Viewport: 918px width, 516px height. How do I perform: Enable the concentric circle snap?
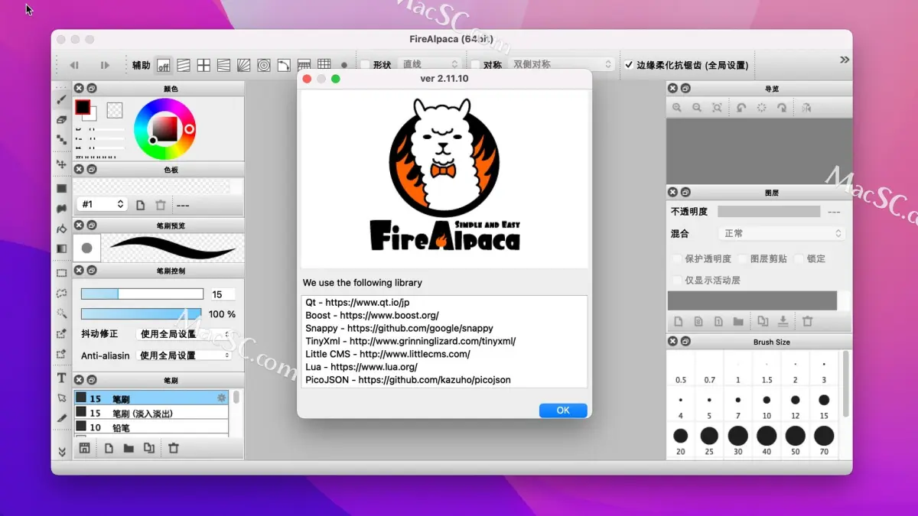click(x=264, y=65)
